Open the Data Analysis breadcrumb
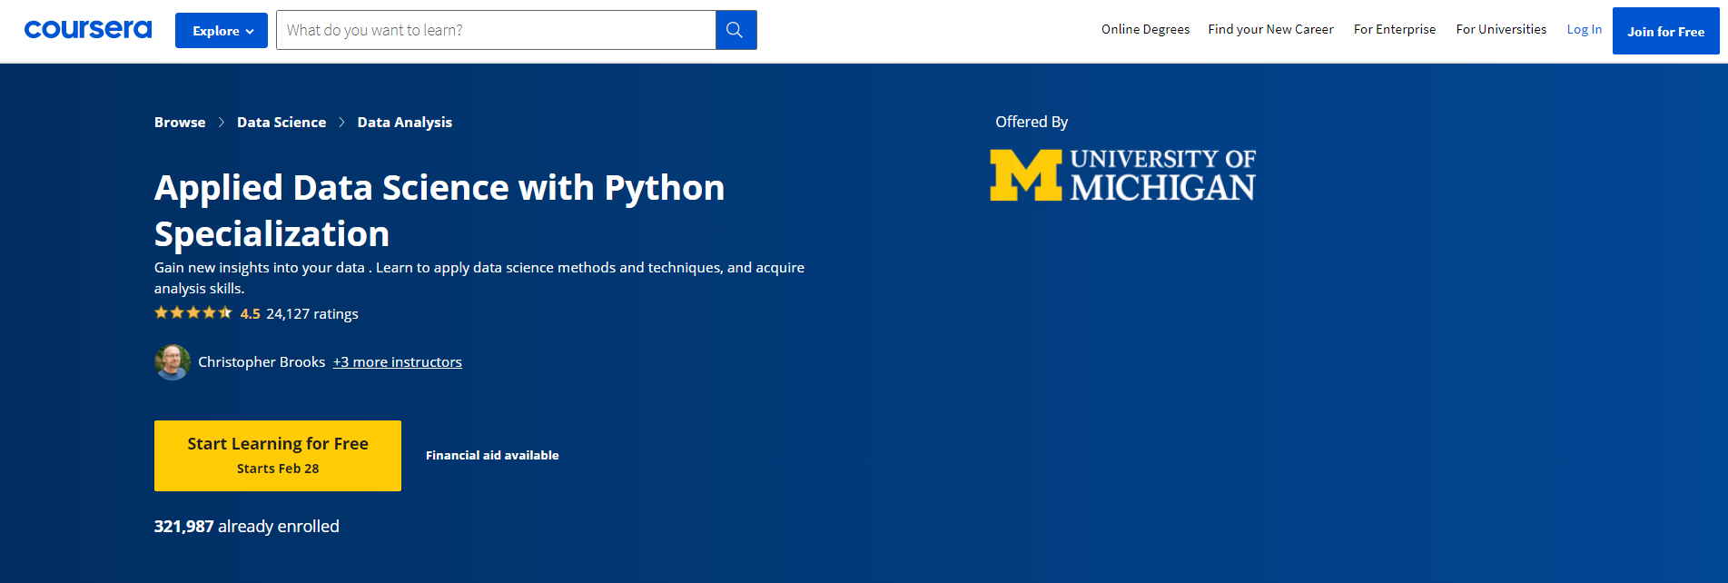Viewport: 1728px width, 583px height. coord(404,123)
